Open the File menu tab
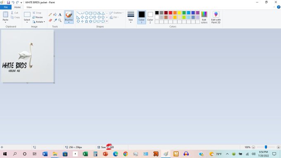This screenshot has height=158, width=281. click(6, 7)
